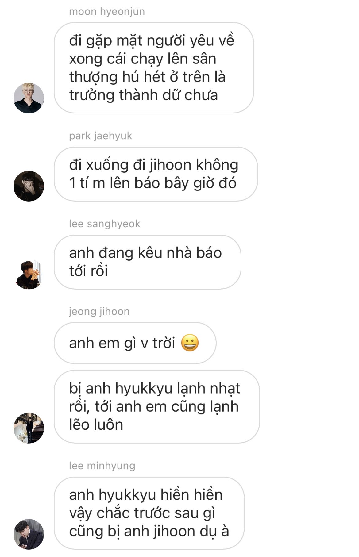359x557 pixels.
Task: Select sender name park jaehyuk
Action: [x=100, y=136]
